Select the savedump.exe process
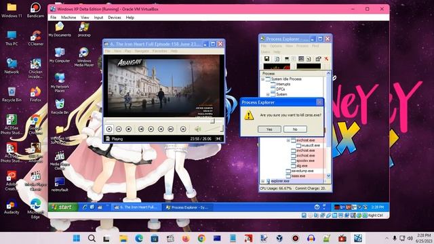Screen dimensions: 434x244 pos(300,171)
